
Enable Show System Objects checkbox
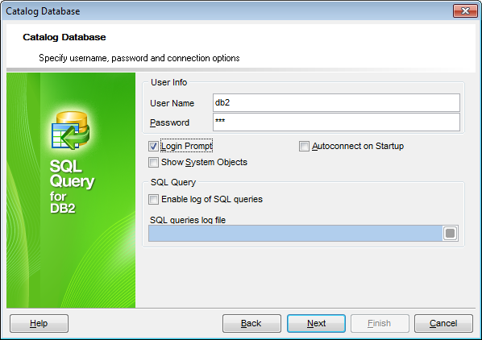[x=153, y=162]
